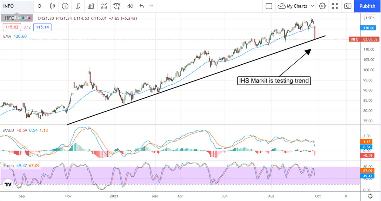This screenshot has width=381, height=201.
Task: Open the D time interval dropdown
Action: coord(40,6)
